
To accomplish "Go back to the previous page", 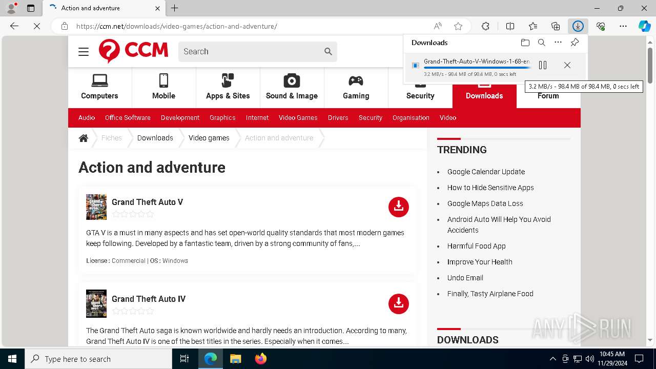I will pyautogui.click(x=14, y=26).
